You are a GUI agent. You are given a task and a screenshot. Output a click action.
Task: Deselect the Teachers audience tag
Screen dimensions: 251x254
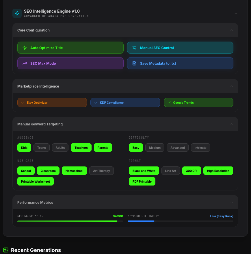point(81,148)
